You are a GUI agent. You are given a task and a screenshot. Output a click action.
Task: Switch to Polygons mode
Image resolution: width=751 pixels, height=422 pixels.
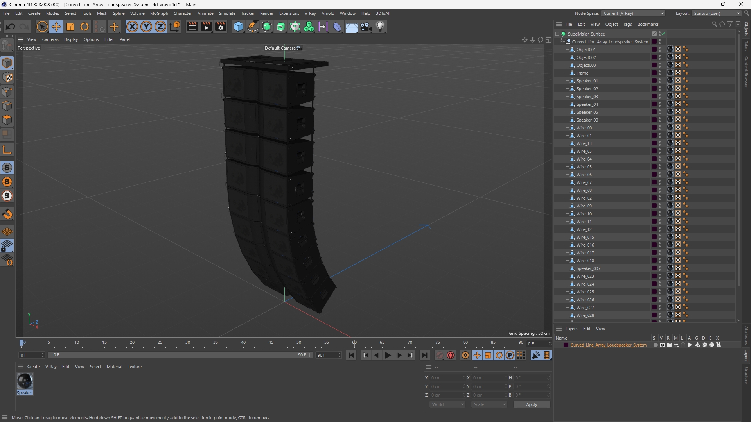coord(7,120)
